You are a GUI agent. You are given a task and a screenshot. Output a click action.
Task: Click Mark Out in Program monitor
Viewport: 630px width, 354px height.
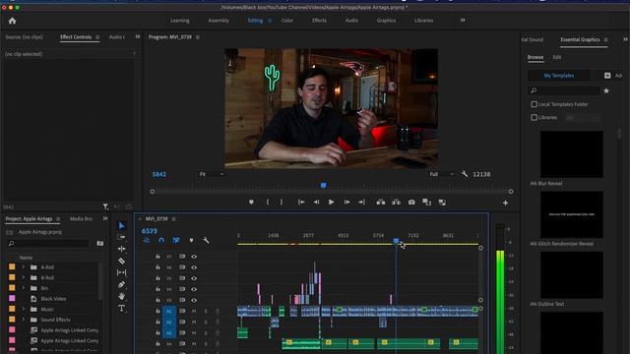pyautogui.click(x=282, y=203)
